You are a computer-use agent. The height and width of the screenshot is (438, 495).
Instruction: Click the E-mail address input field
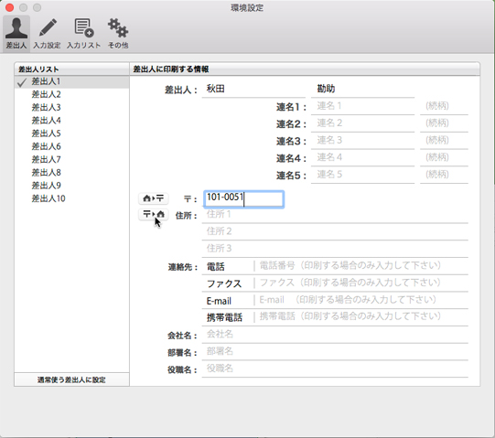click(x=361, y=300)
